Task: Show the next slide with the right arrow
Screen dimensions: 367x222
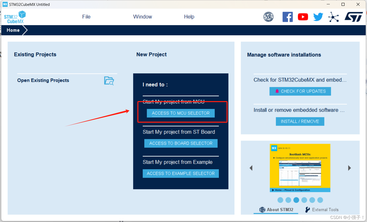Action: click(x=349, y=168)
